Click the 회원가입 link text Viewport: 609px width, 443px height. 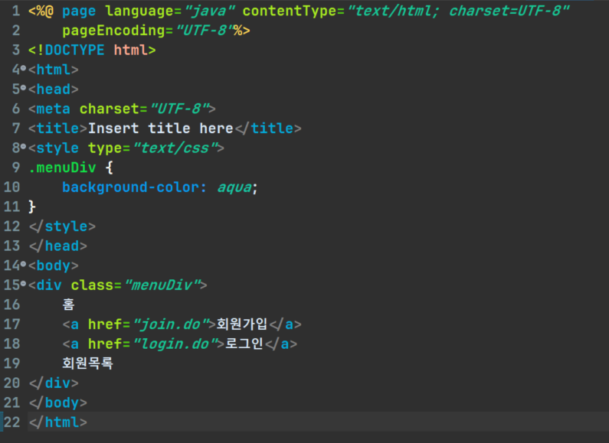[x=242, y=324]
